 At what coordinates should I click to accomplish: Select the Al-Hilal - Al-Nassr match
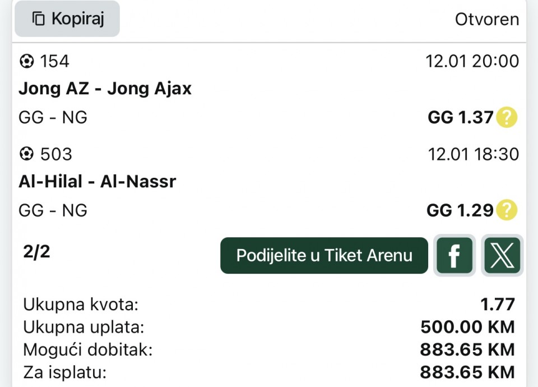point(98,182)
